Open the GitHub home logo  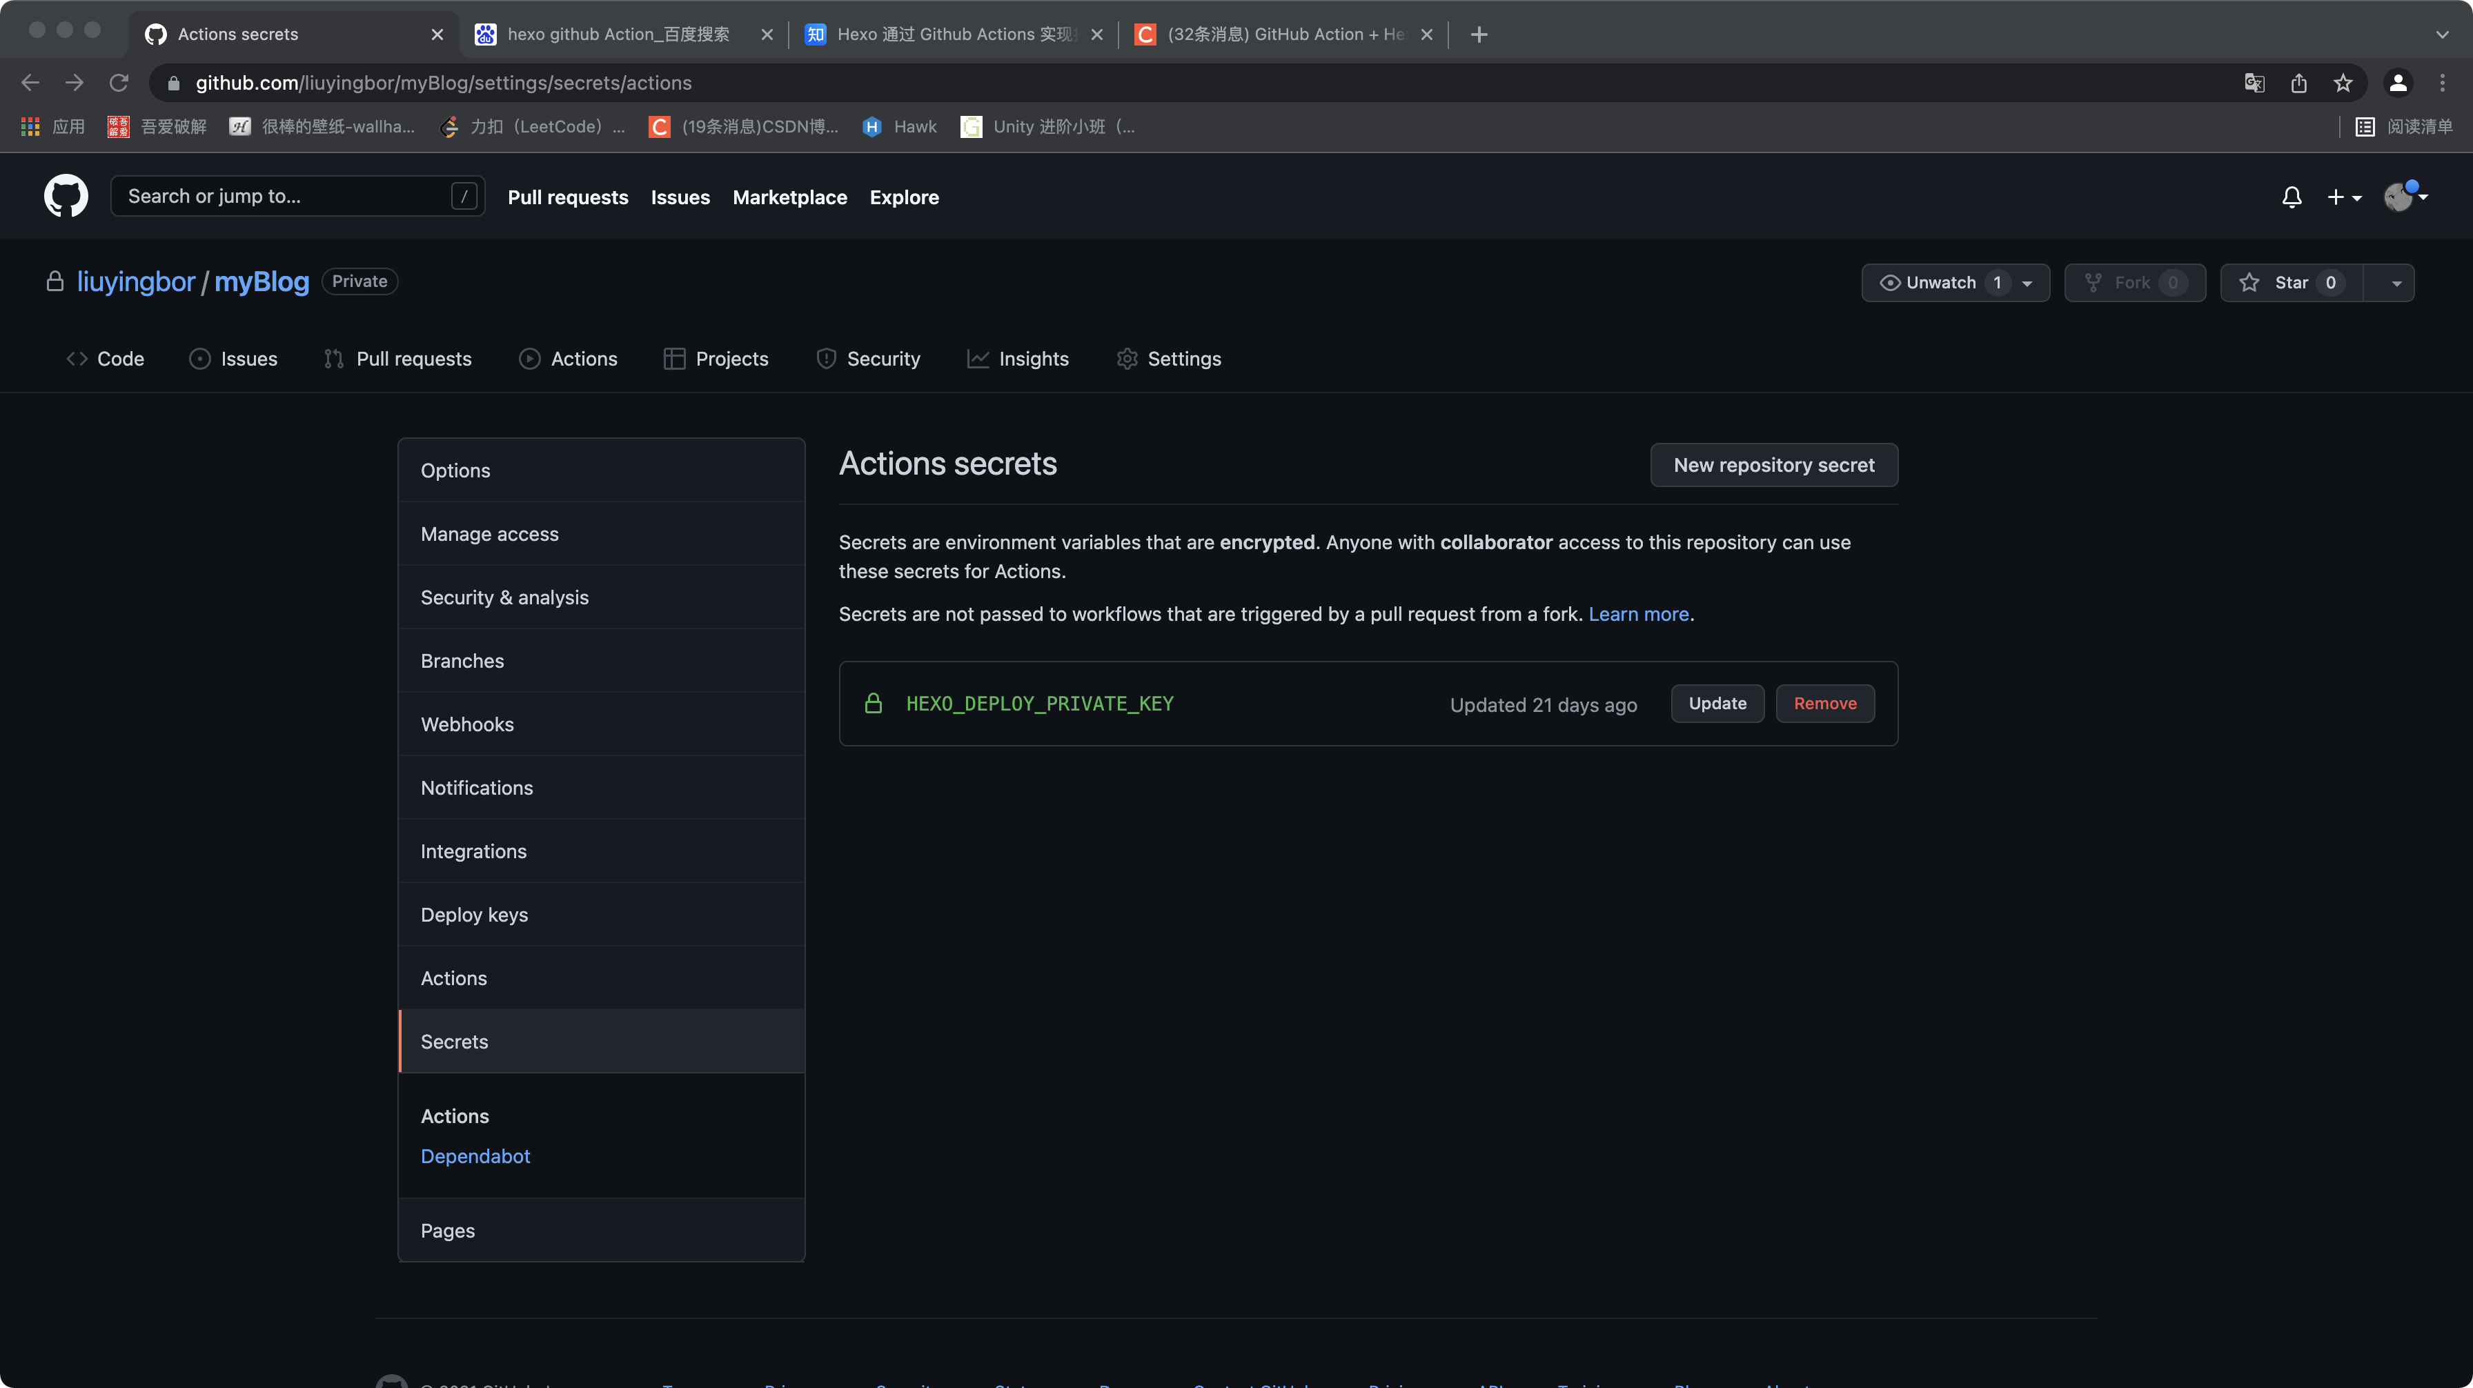pos(66,196)
